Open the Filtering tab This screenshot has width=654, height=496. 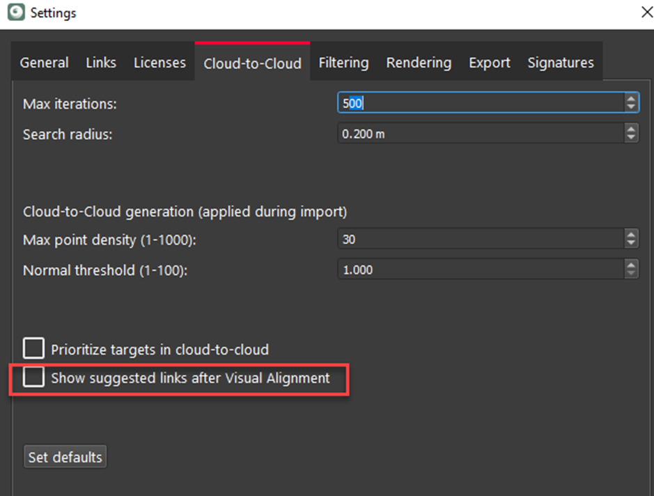343,63
